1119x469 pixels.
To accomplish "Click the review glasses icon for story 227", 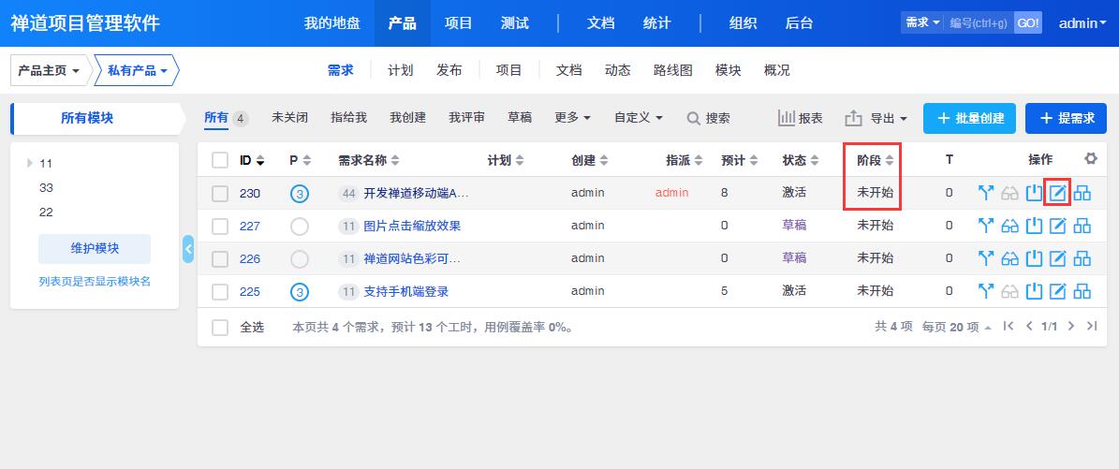I will (x=1009, y=226).
